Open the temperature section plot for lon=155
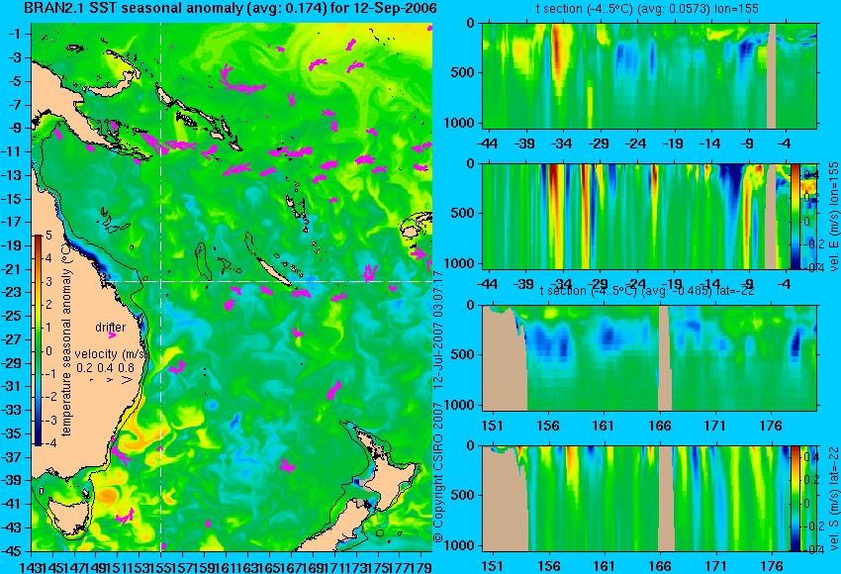Image resolution: width=841 pixels, height=574 pixels. pyautogui.click(x=649, y=75)
